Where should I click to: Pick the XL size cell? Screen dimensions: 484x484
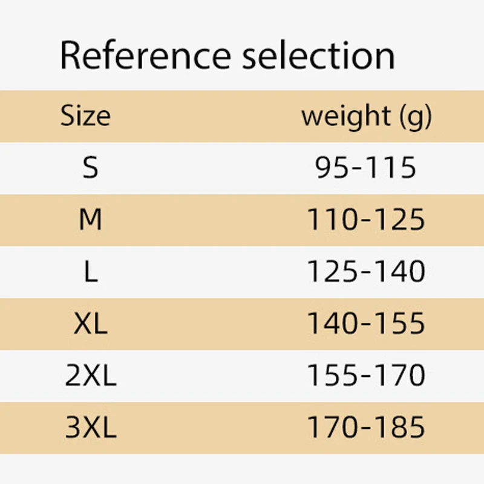click(x=90, y=324)
